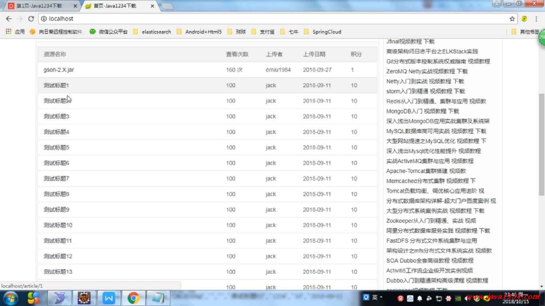This screenshot has width=545, height=306.
Task: Open the Windows Start menu
Action: pyautogui.click(x=10, y=298)
